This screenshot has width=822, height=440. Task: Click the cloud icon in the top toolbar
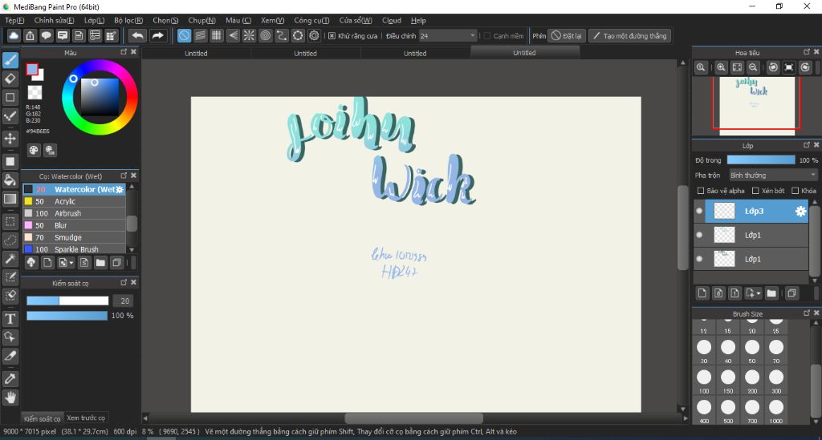click(14, 35)
